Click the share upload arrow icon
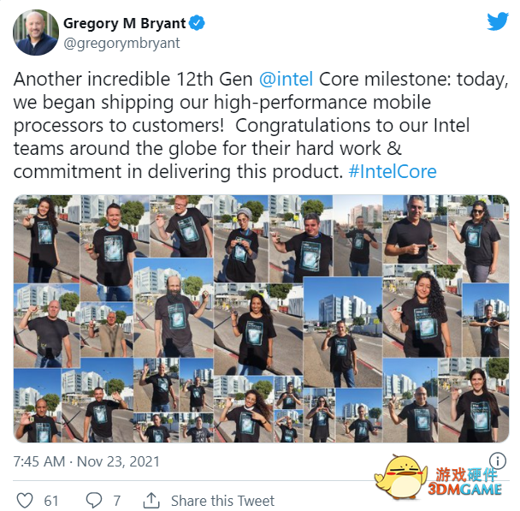The image size is (520, 511). 151,500
